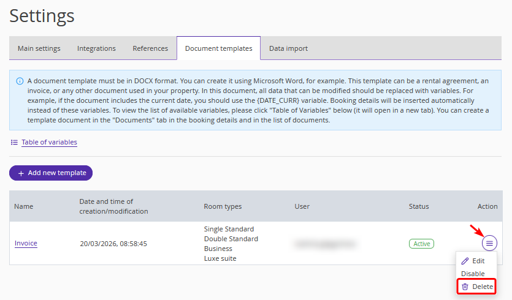The image size is (512, 300).
Task: Open the Data import tab
Action: [288, 48]
